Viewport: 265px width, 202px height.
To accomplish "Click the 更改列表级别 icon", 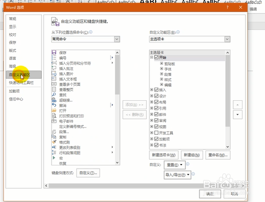I will (x=54, y=147).
